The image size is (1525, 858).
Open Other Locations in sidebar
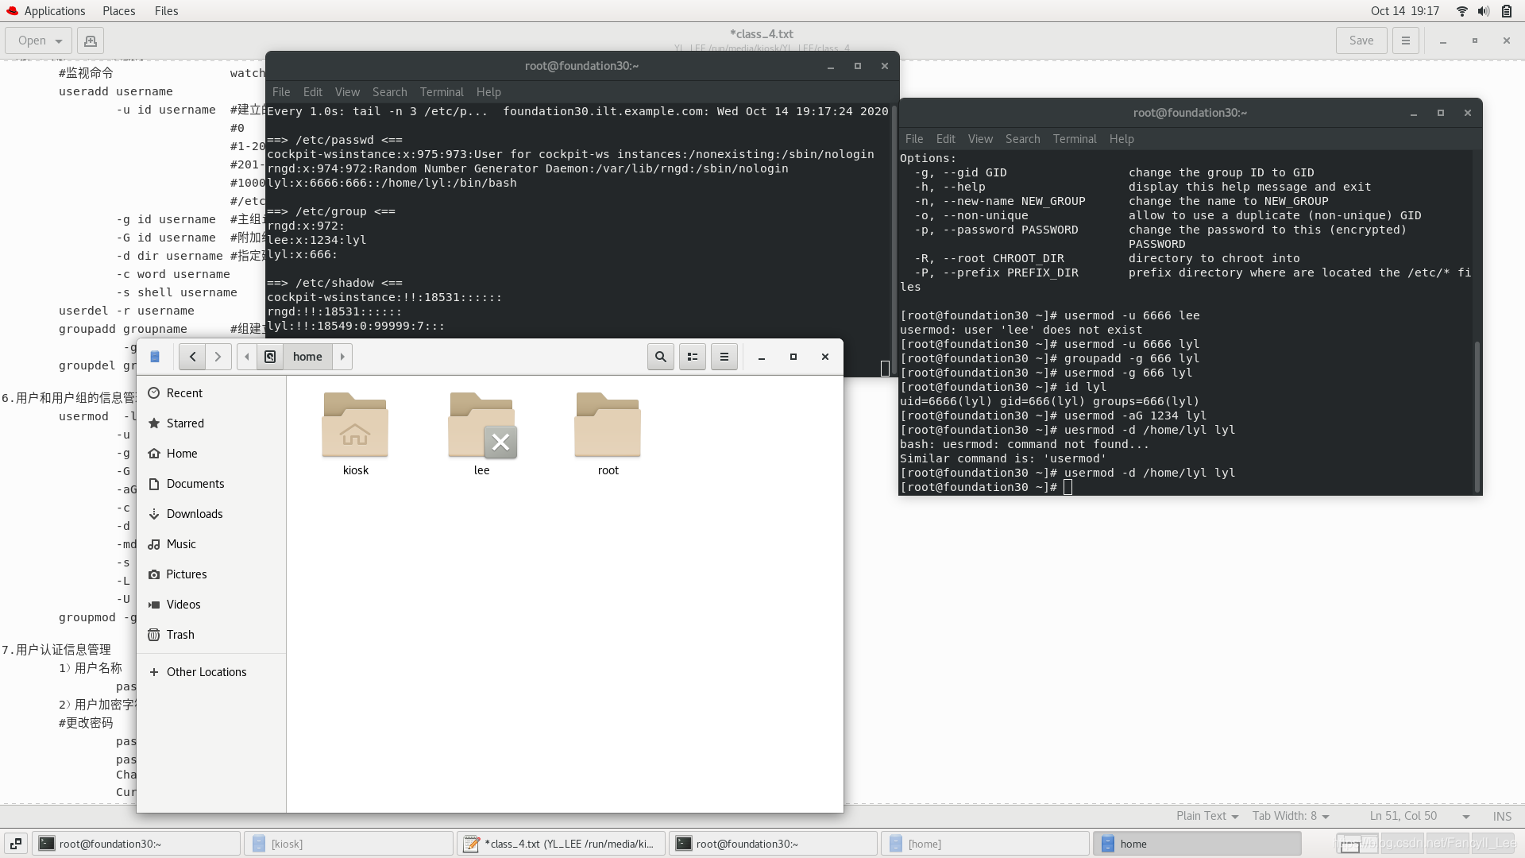coord(207,672)
